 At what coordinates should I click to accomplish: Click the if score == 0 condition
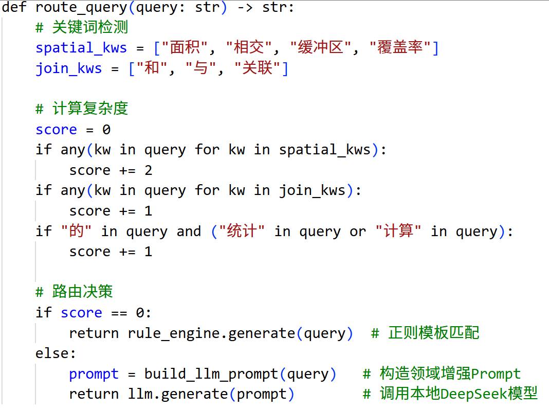[94, 313]
